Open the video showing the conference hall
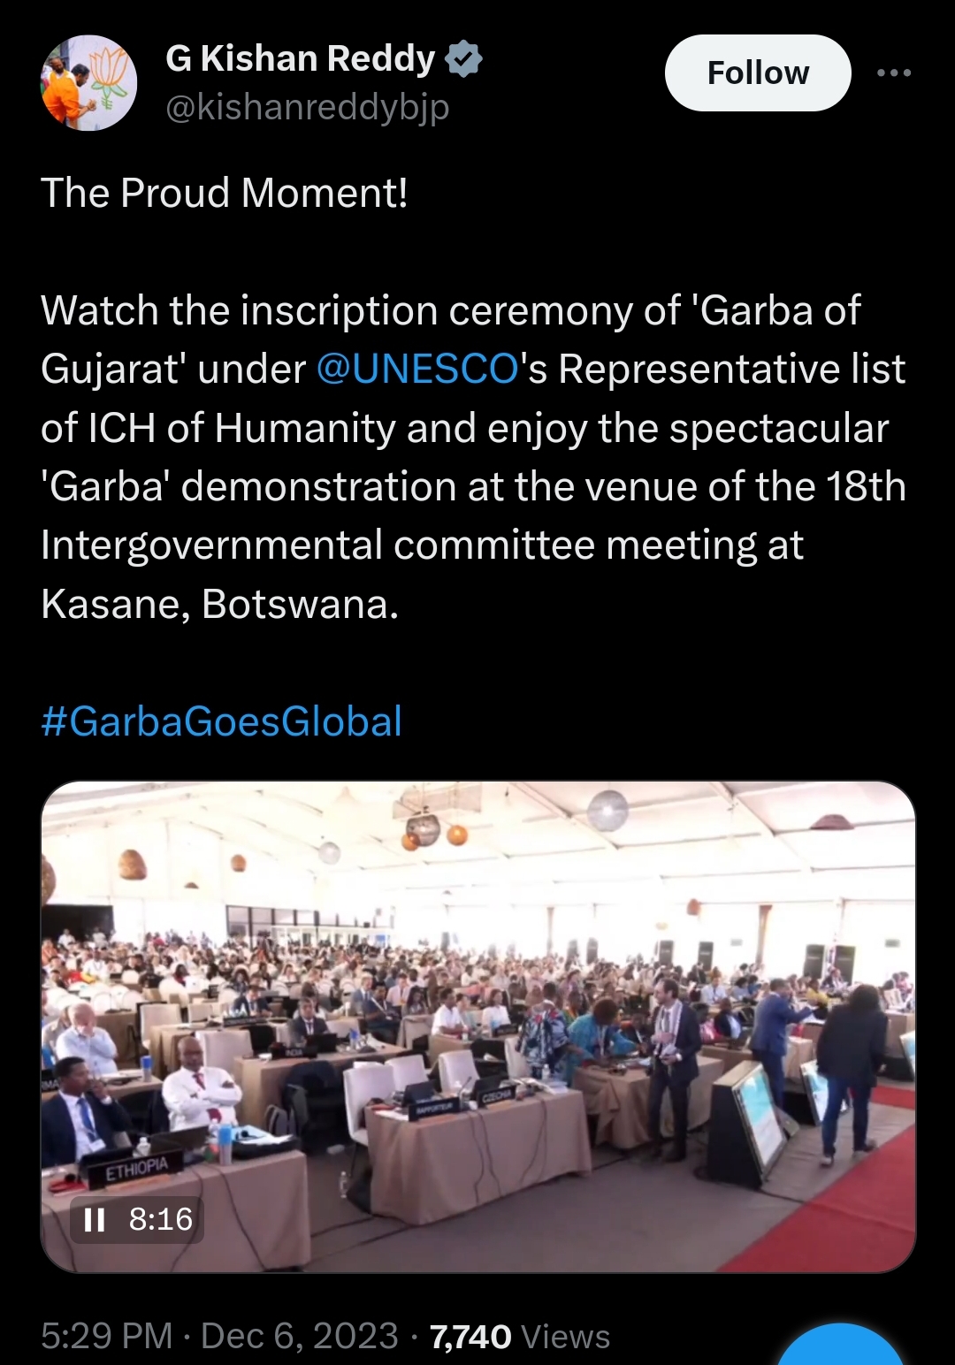This screenshot has height=1365, width=955. pyautogui.click(x=478, y=1026)
